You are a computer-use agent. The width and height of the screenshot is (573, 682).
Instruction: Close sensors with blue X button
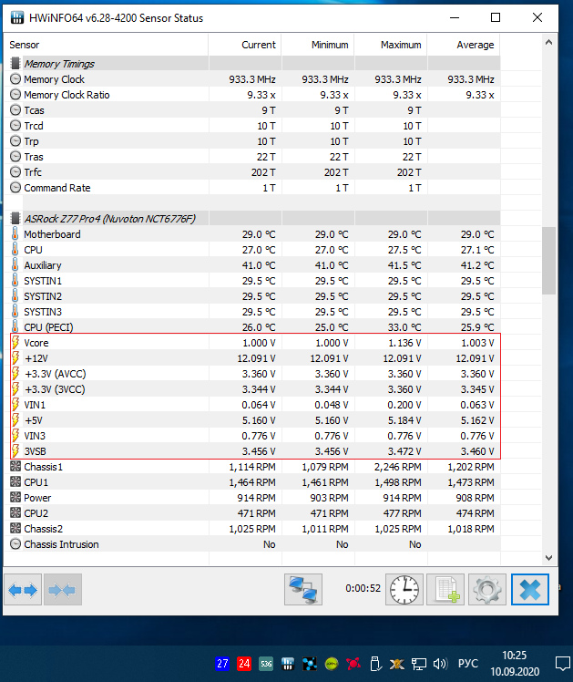coord(530,590)
